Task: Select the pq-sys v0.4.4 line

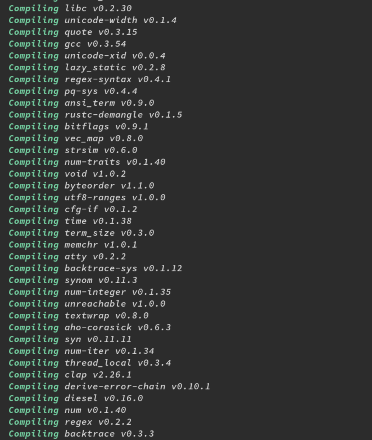Action: (x=73, y=91)
